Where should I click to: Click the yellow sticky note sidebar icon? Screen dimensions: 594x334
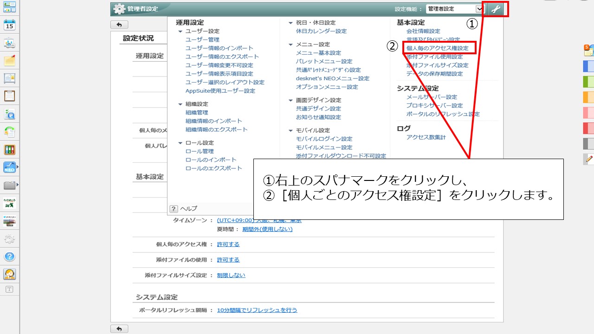pos(10,61)
